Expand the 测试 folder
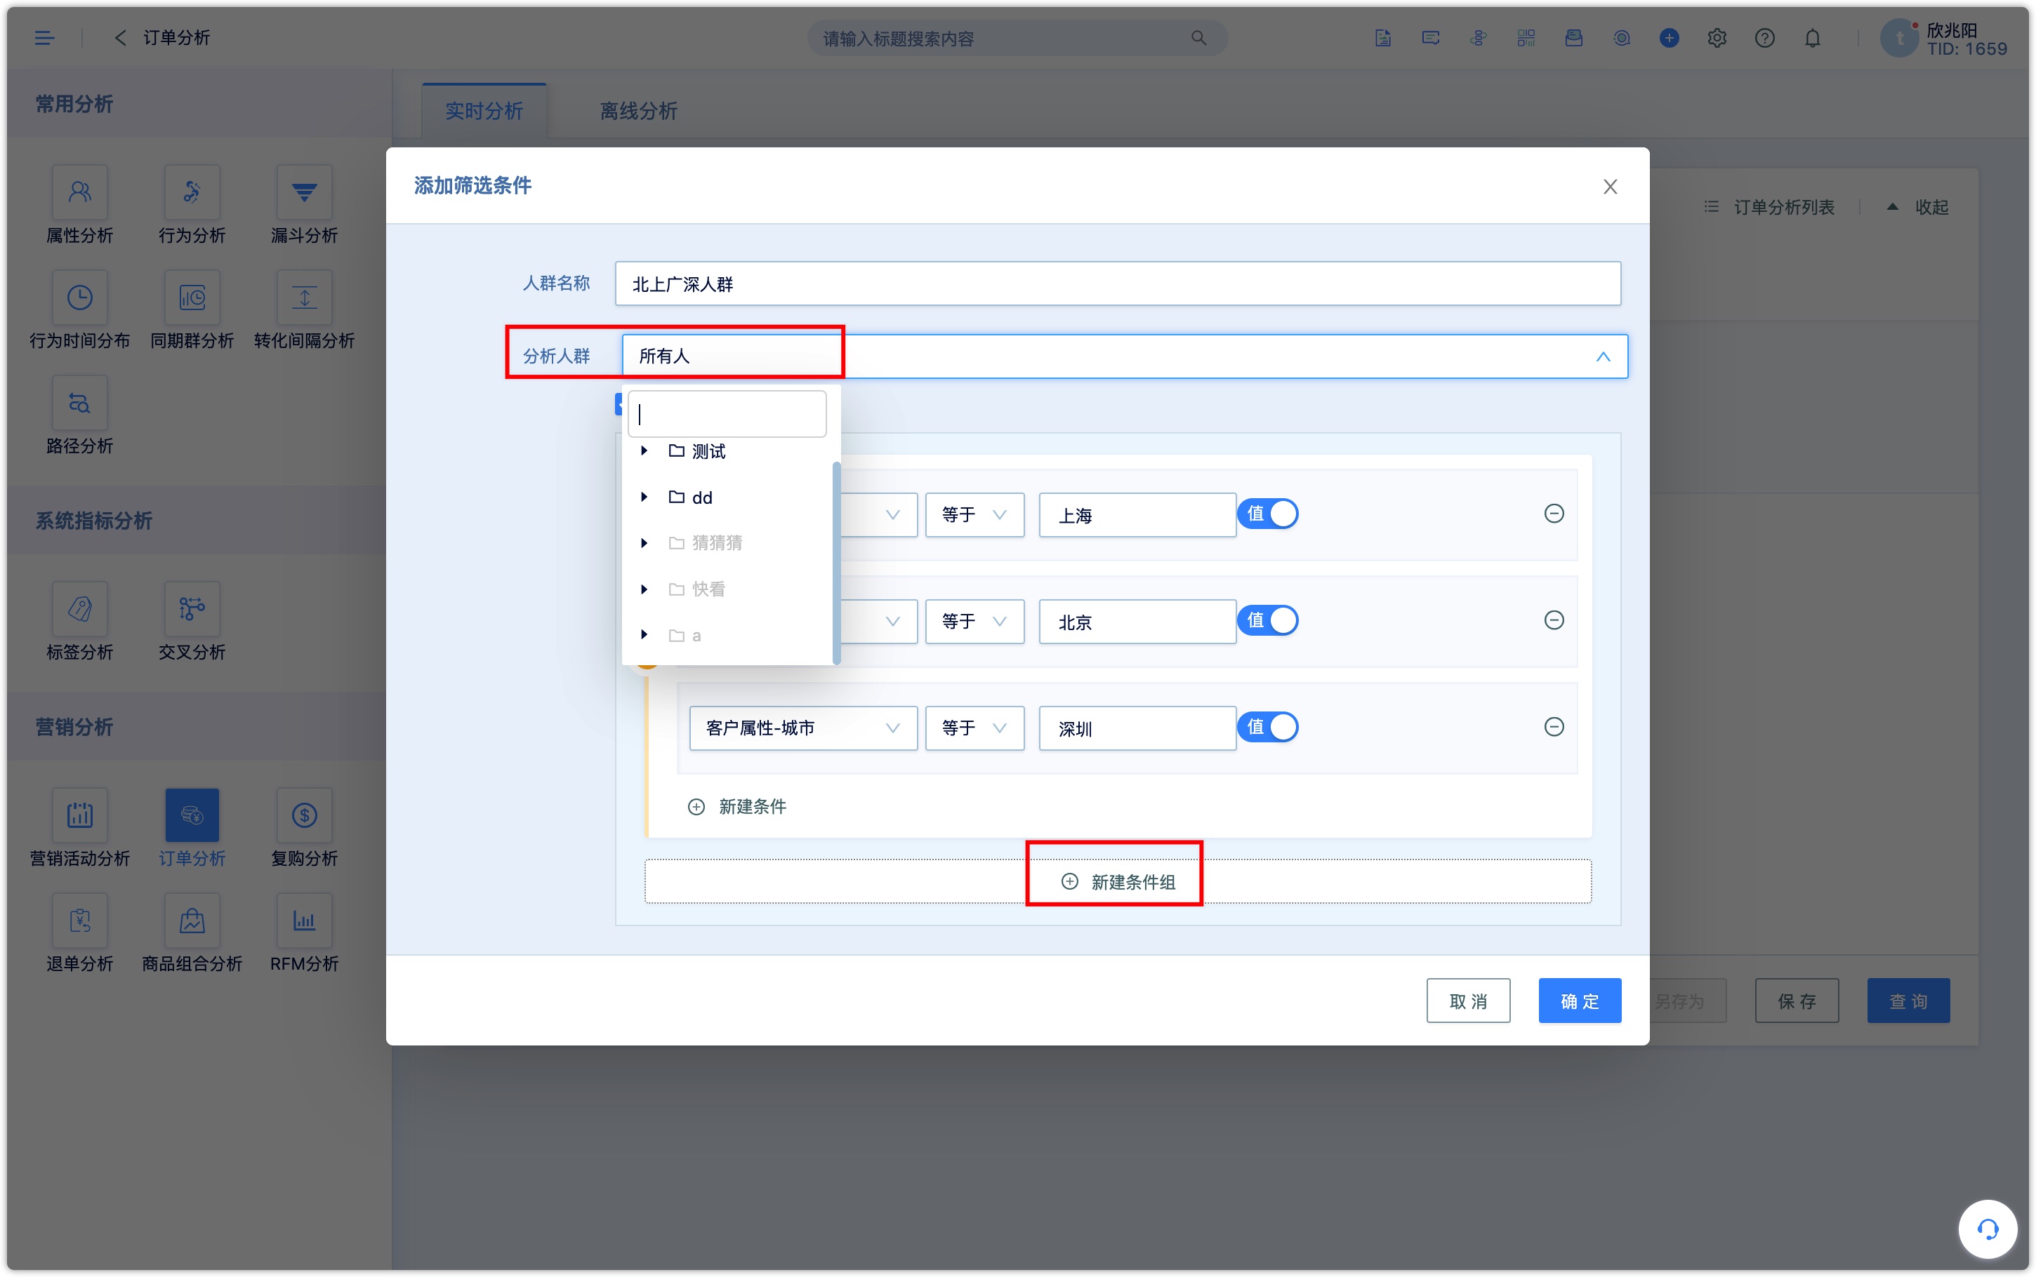The height and width of the screenshot is (1277, 2036). click(x=644, y=451)
